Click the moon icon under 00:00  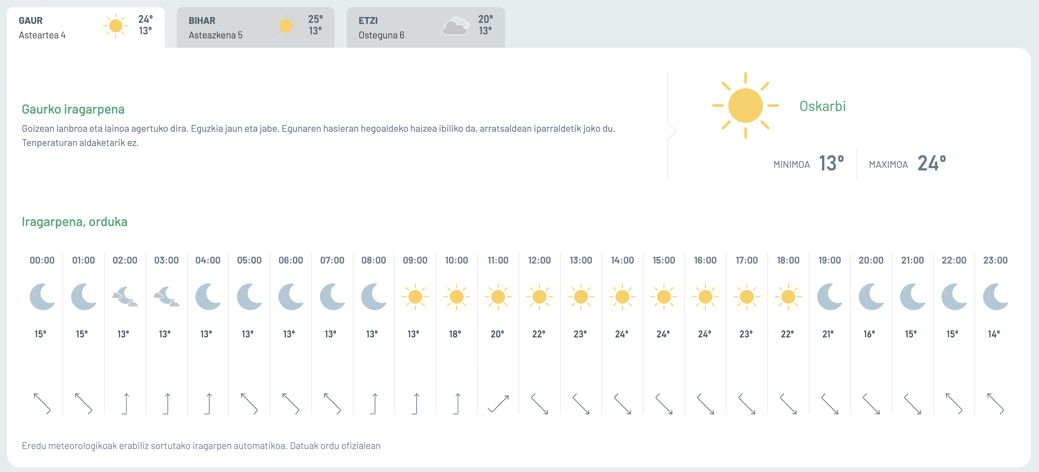point(42,297)
